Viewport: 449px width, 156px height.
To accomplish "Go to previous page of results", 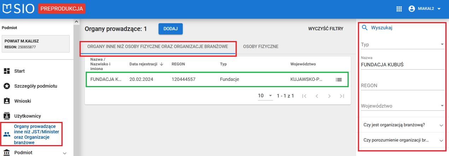I will [x=317, y=96].
